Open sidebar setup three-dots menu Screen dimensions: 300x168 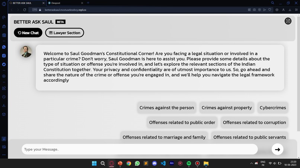point(4,155)
